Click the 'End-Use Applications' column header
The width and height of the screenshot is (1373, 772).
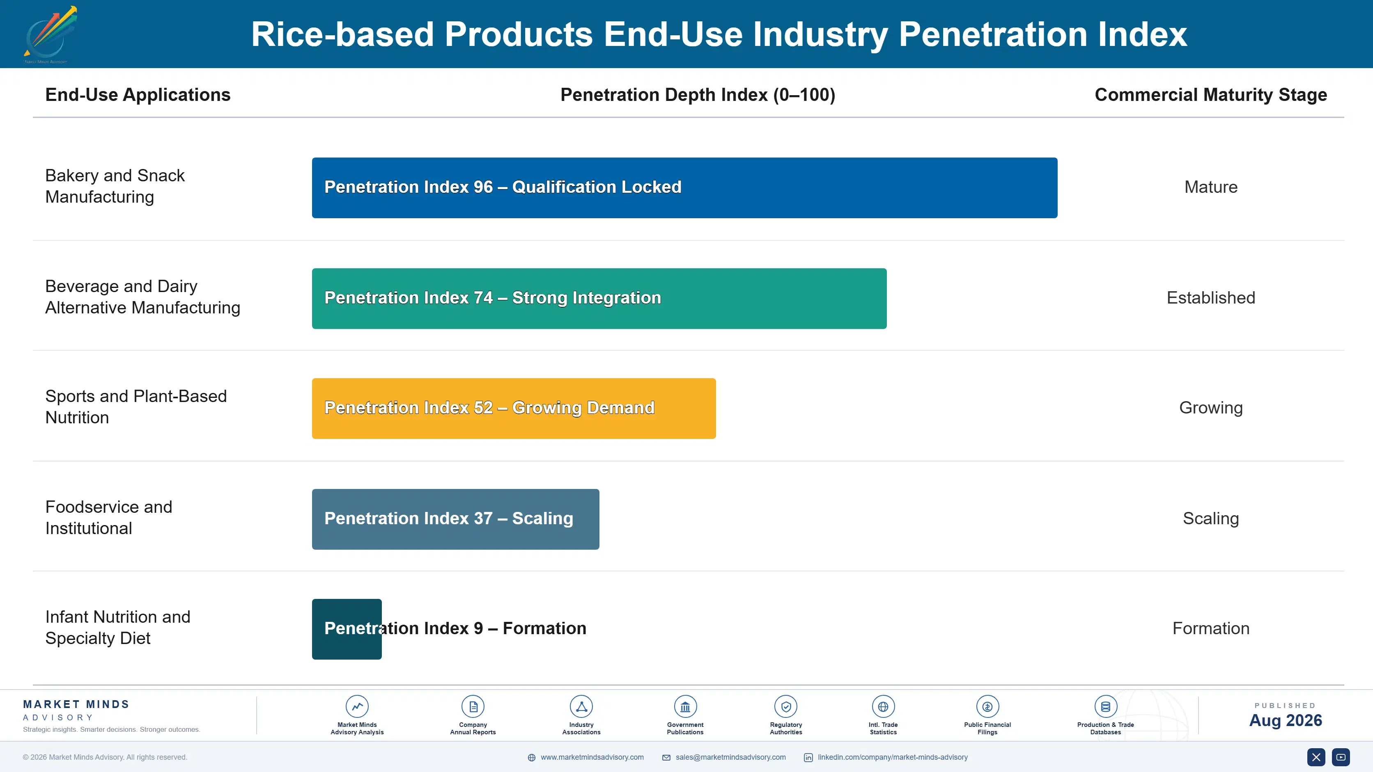pos(138,95)
